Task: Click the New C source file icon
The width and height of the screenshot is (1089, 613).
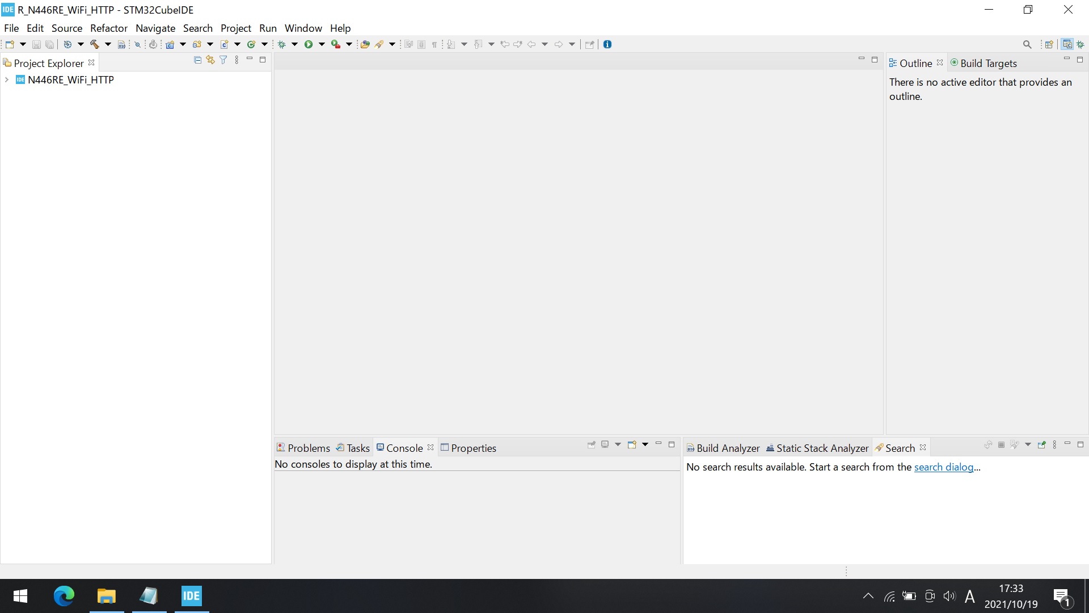Action: point(224,44)
